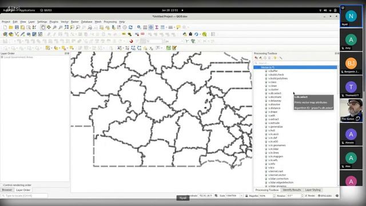Viewport: 366px width, 206px height.
Task: Select the Zoom In magnifier tool
Action: pyautogui.click(x=55, y=27)
